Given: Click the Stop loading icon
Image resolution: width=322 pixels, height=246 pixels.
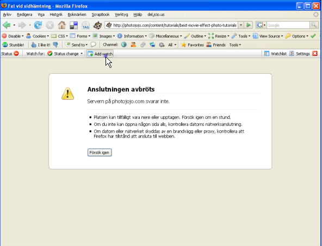Looking at the screenshot, I should click(x=49, y=25).
